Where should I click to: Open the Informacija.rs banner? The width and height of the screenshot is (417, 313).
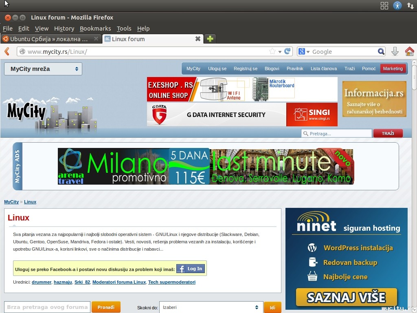[x=375, y=99]
